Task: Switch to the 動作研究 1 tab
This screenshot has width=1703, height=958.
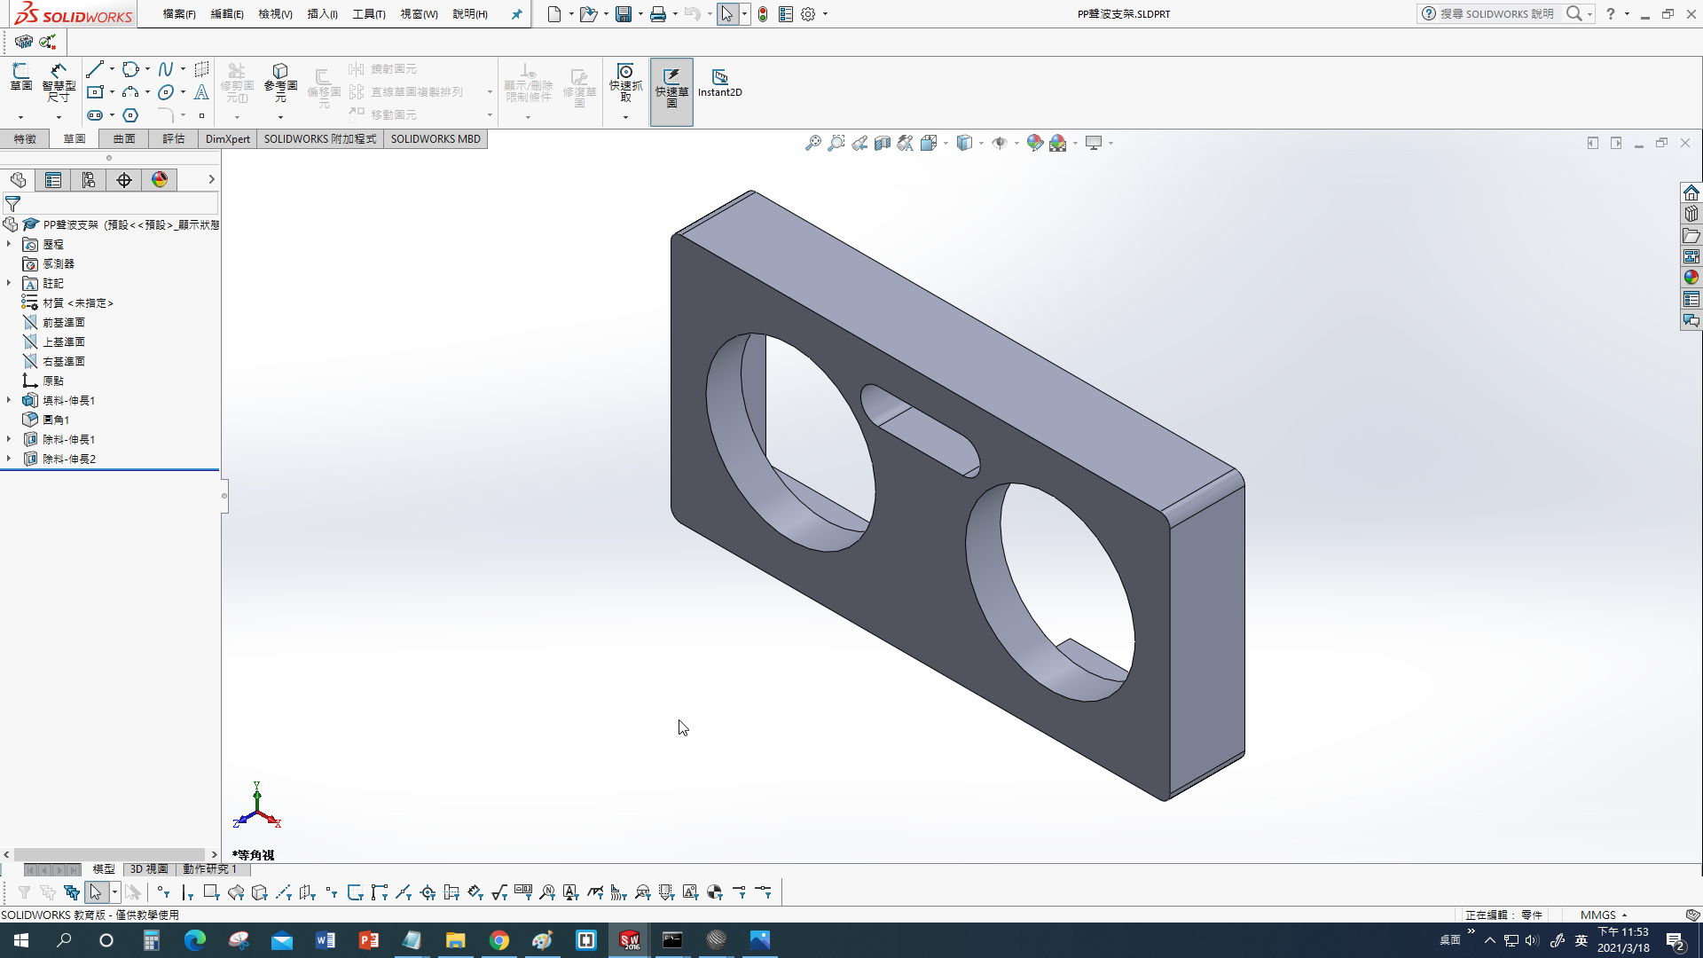Action: (209, 869)
